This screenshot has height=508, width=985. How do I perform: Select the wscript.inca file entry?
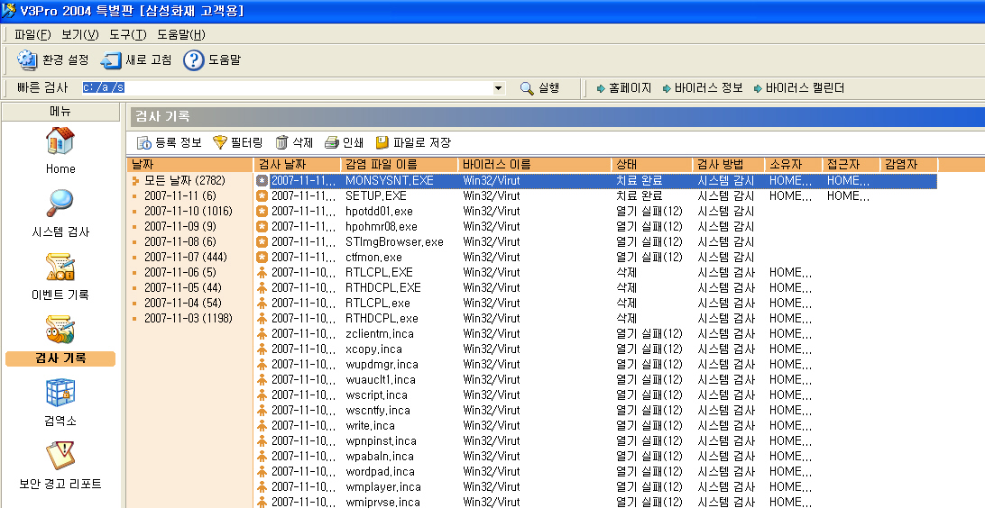click(x=376, y=395)
